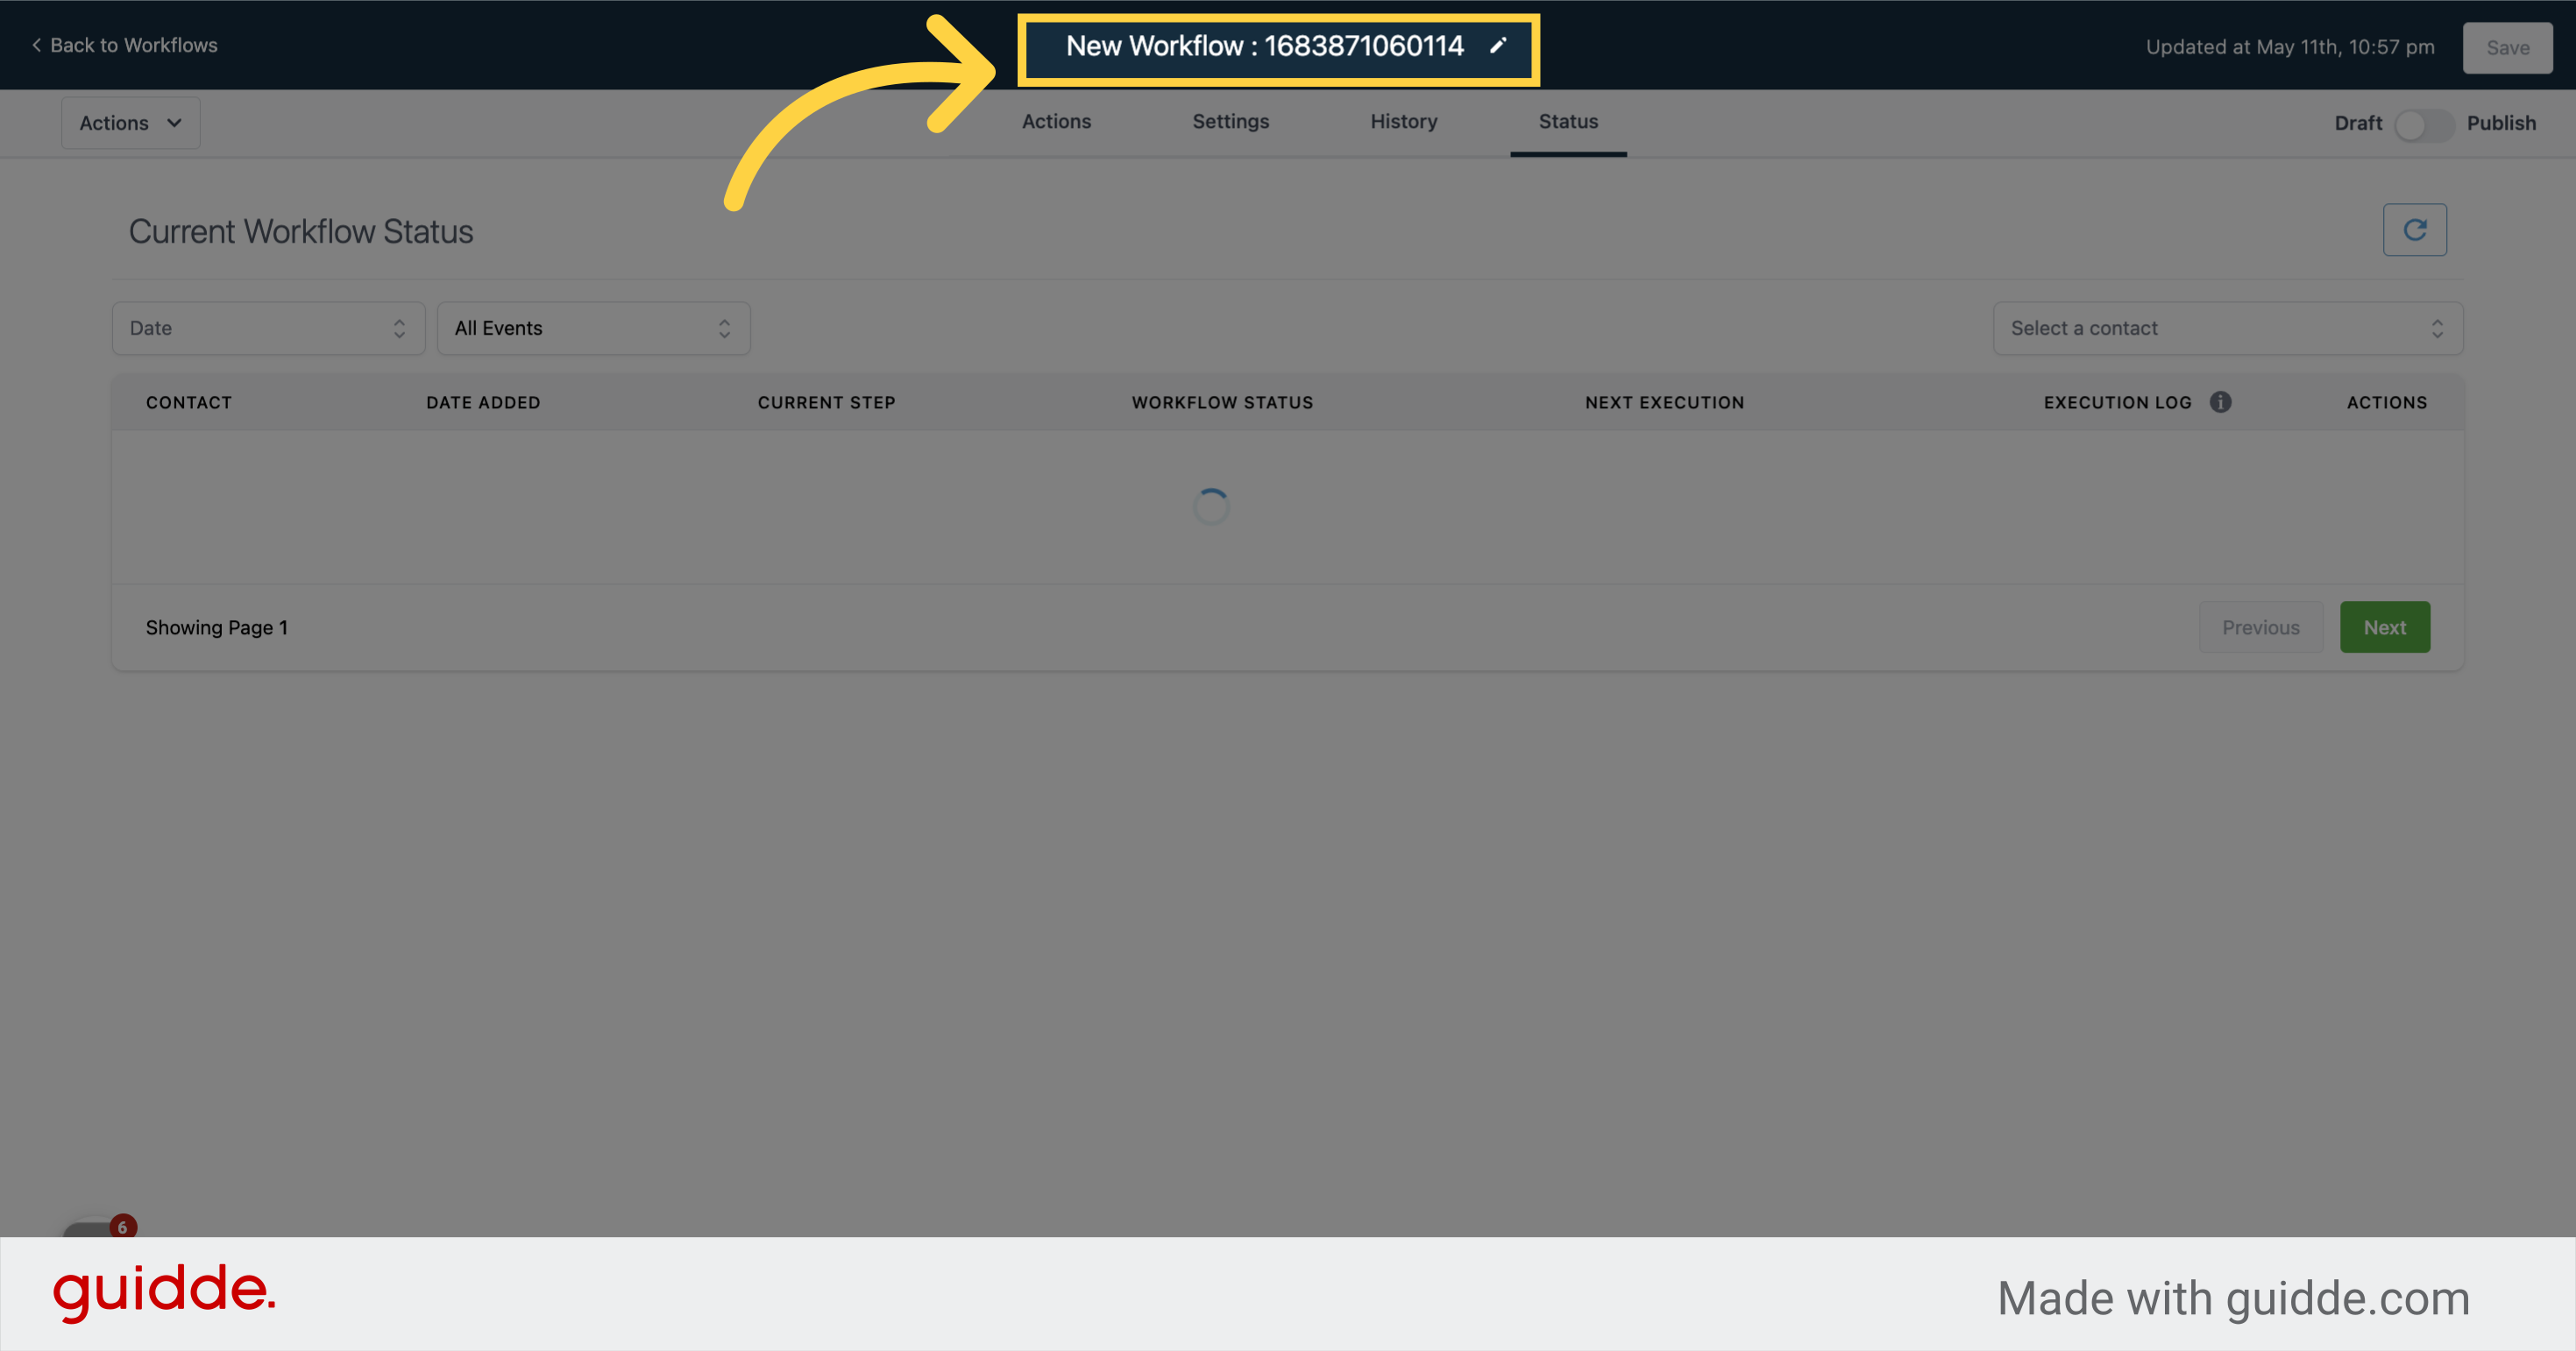Click the Next pagination button
2576x1351 pixels.
click(x=2384, y=626)
